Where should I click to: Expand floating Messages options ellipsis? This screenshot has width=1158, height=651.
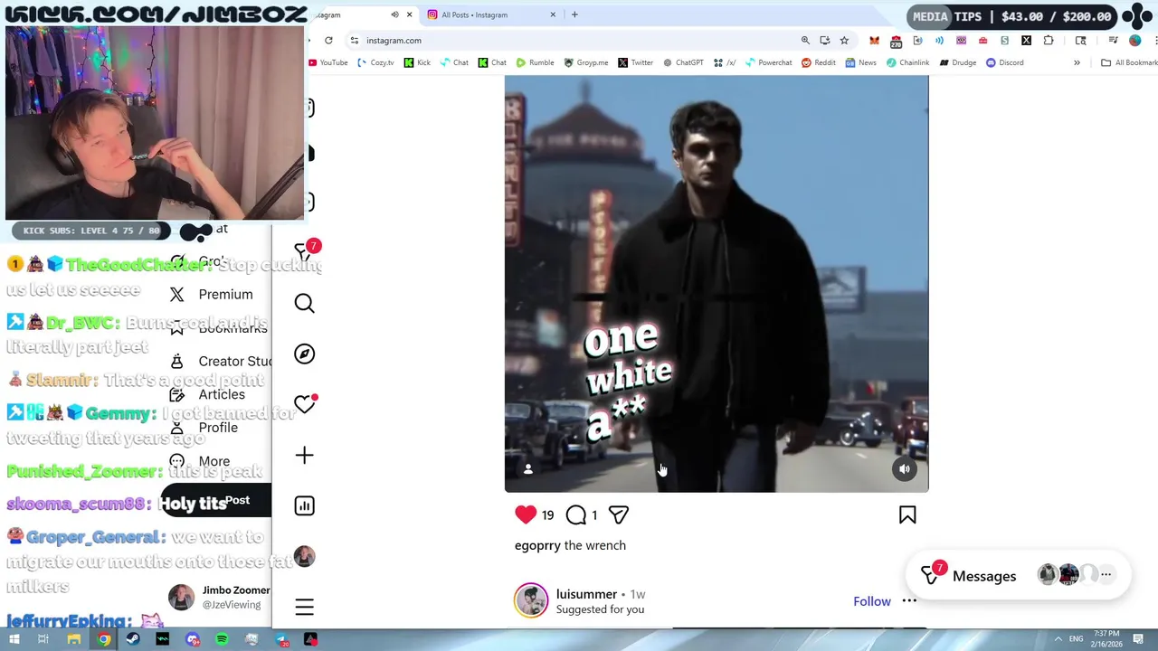1106,574
